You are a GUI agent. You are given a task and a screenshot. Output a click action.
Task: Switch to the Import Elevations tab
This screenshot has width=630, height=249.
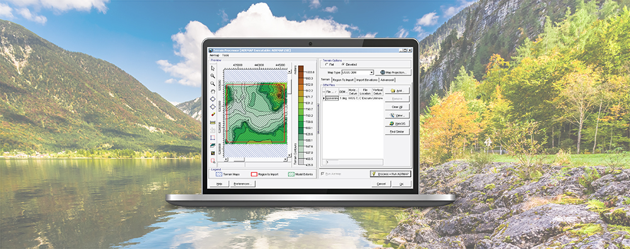tap(367, 80)
